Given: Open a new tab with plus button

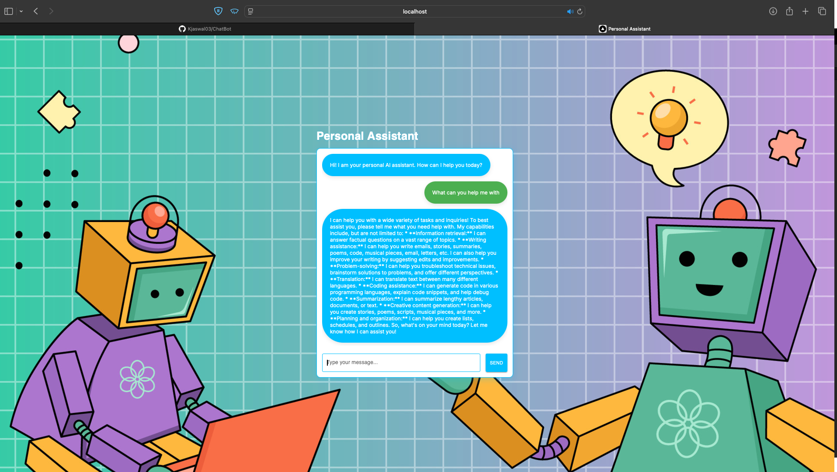Looking at the screenshot, I should click(806, 11).
